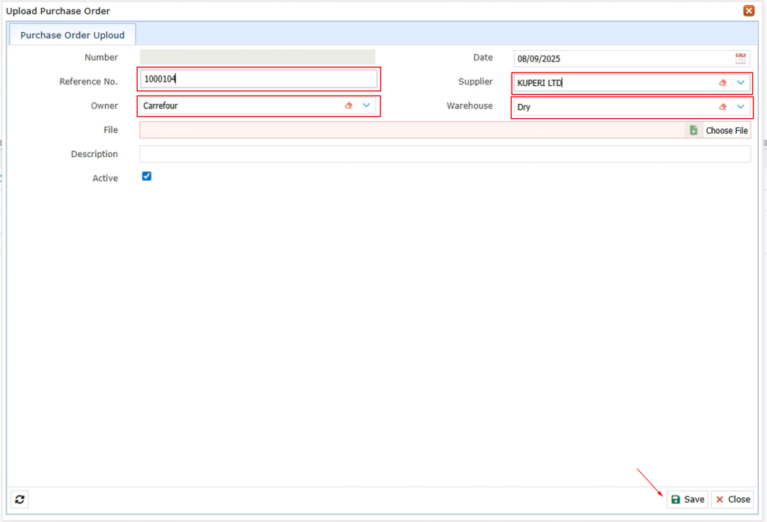Click the Date text field
This screenshot has width=767, height=522.
click(622, 59)
